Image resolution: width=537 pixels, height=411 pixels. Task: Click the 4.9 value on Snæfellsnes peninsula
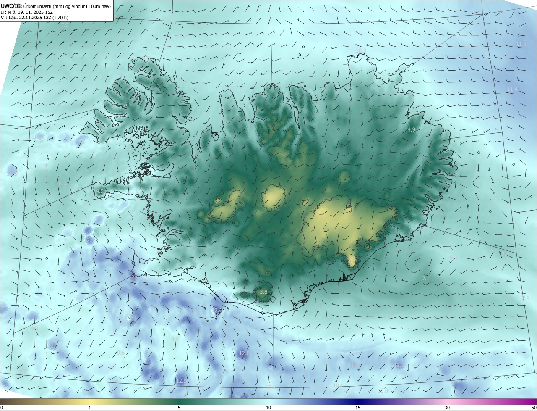99,191
